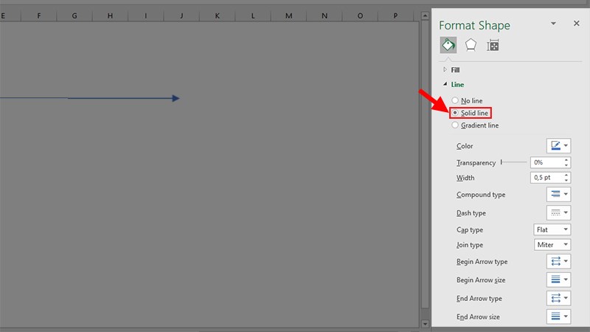Open the End Arrow type dropdown
The height and width of the screenshot is (332, 590).
click(x=559, y=298)
